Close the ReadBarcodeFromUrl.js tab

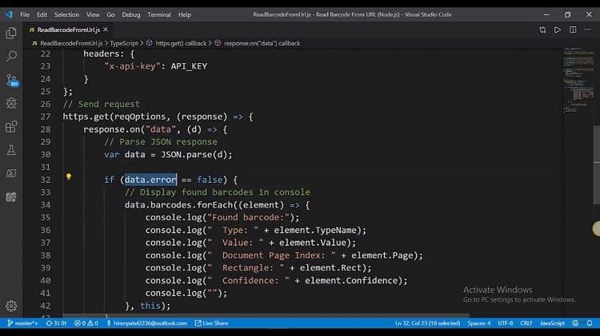click(x=106, y=30)
